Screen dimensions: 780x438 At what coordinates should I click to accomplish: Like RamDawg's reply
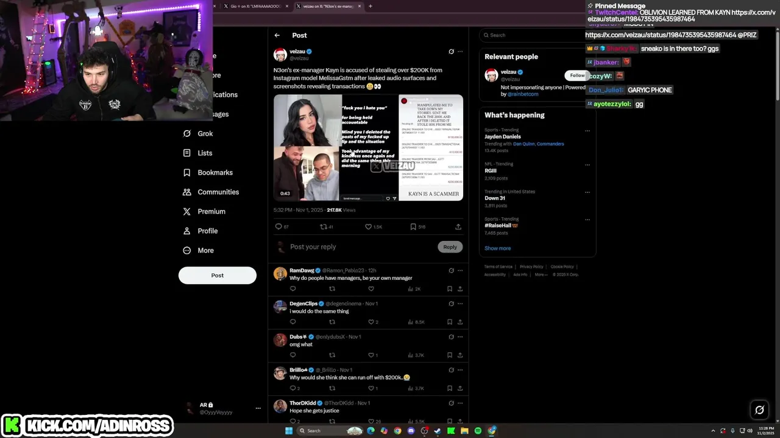[371, 289]
